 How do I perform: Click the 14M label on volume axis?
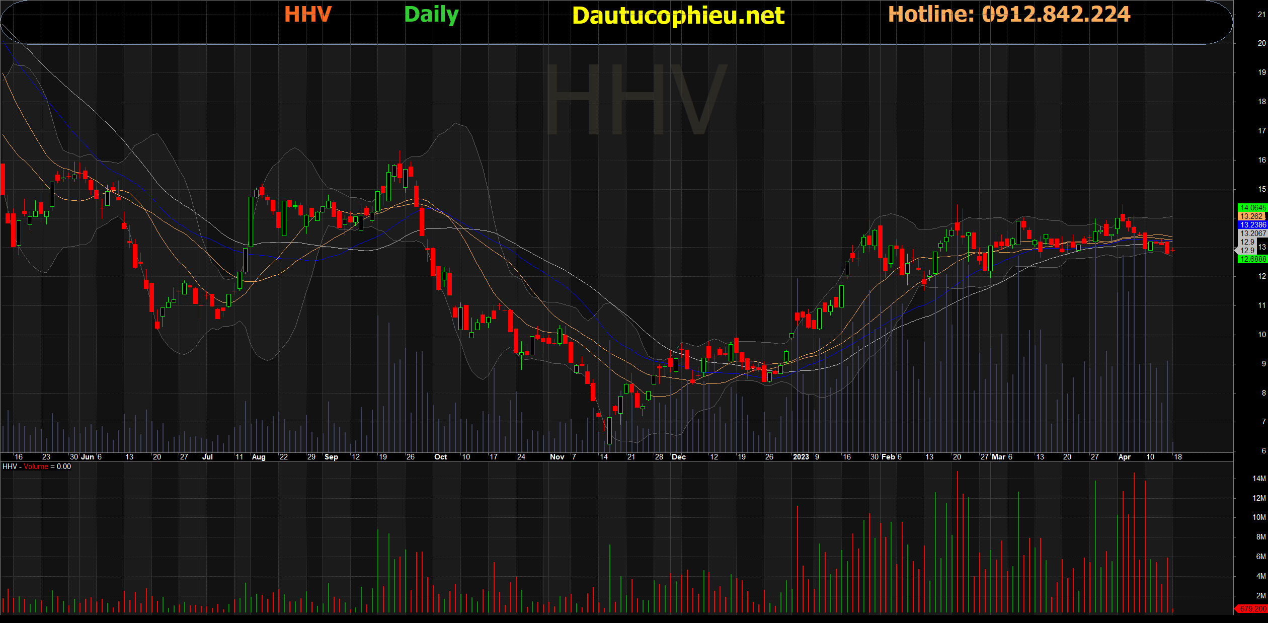coord(1258,479)
